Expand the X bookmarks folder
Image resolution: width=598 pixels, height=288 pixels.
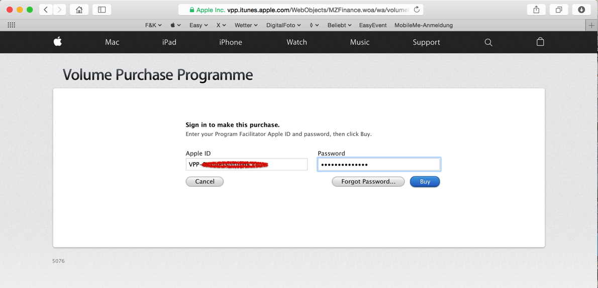tap(221, 25)
